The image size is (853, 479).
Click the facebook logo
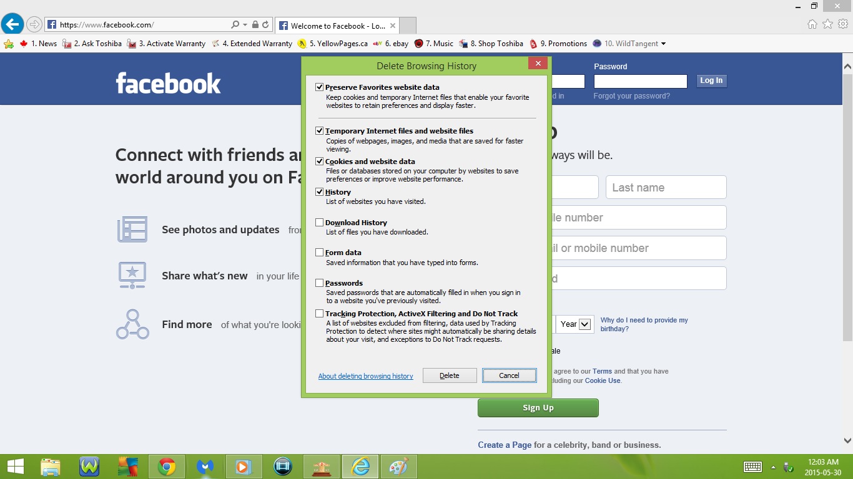(x=168, y=83)
